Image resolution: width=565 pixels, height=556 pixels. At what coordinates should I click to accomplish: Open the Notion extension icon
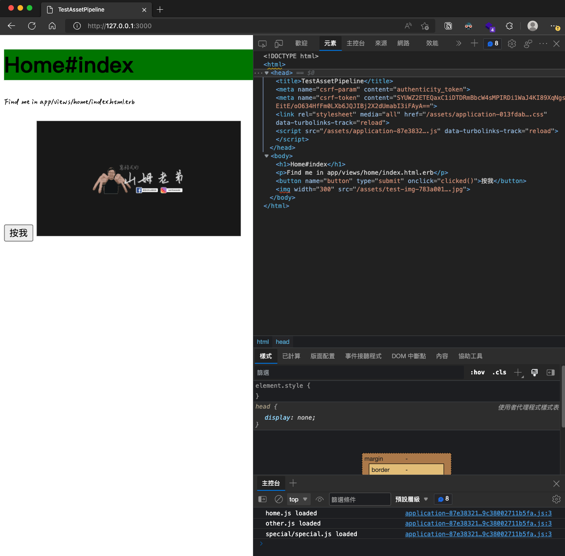pos(448,26)
